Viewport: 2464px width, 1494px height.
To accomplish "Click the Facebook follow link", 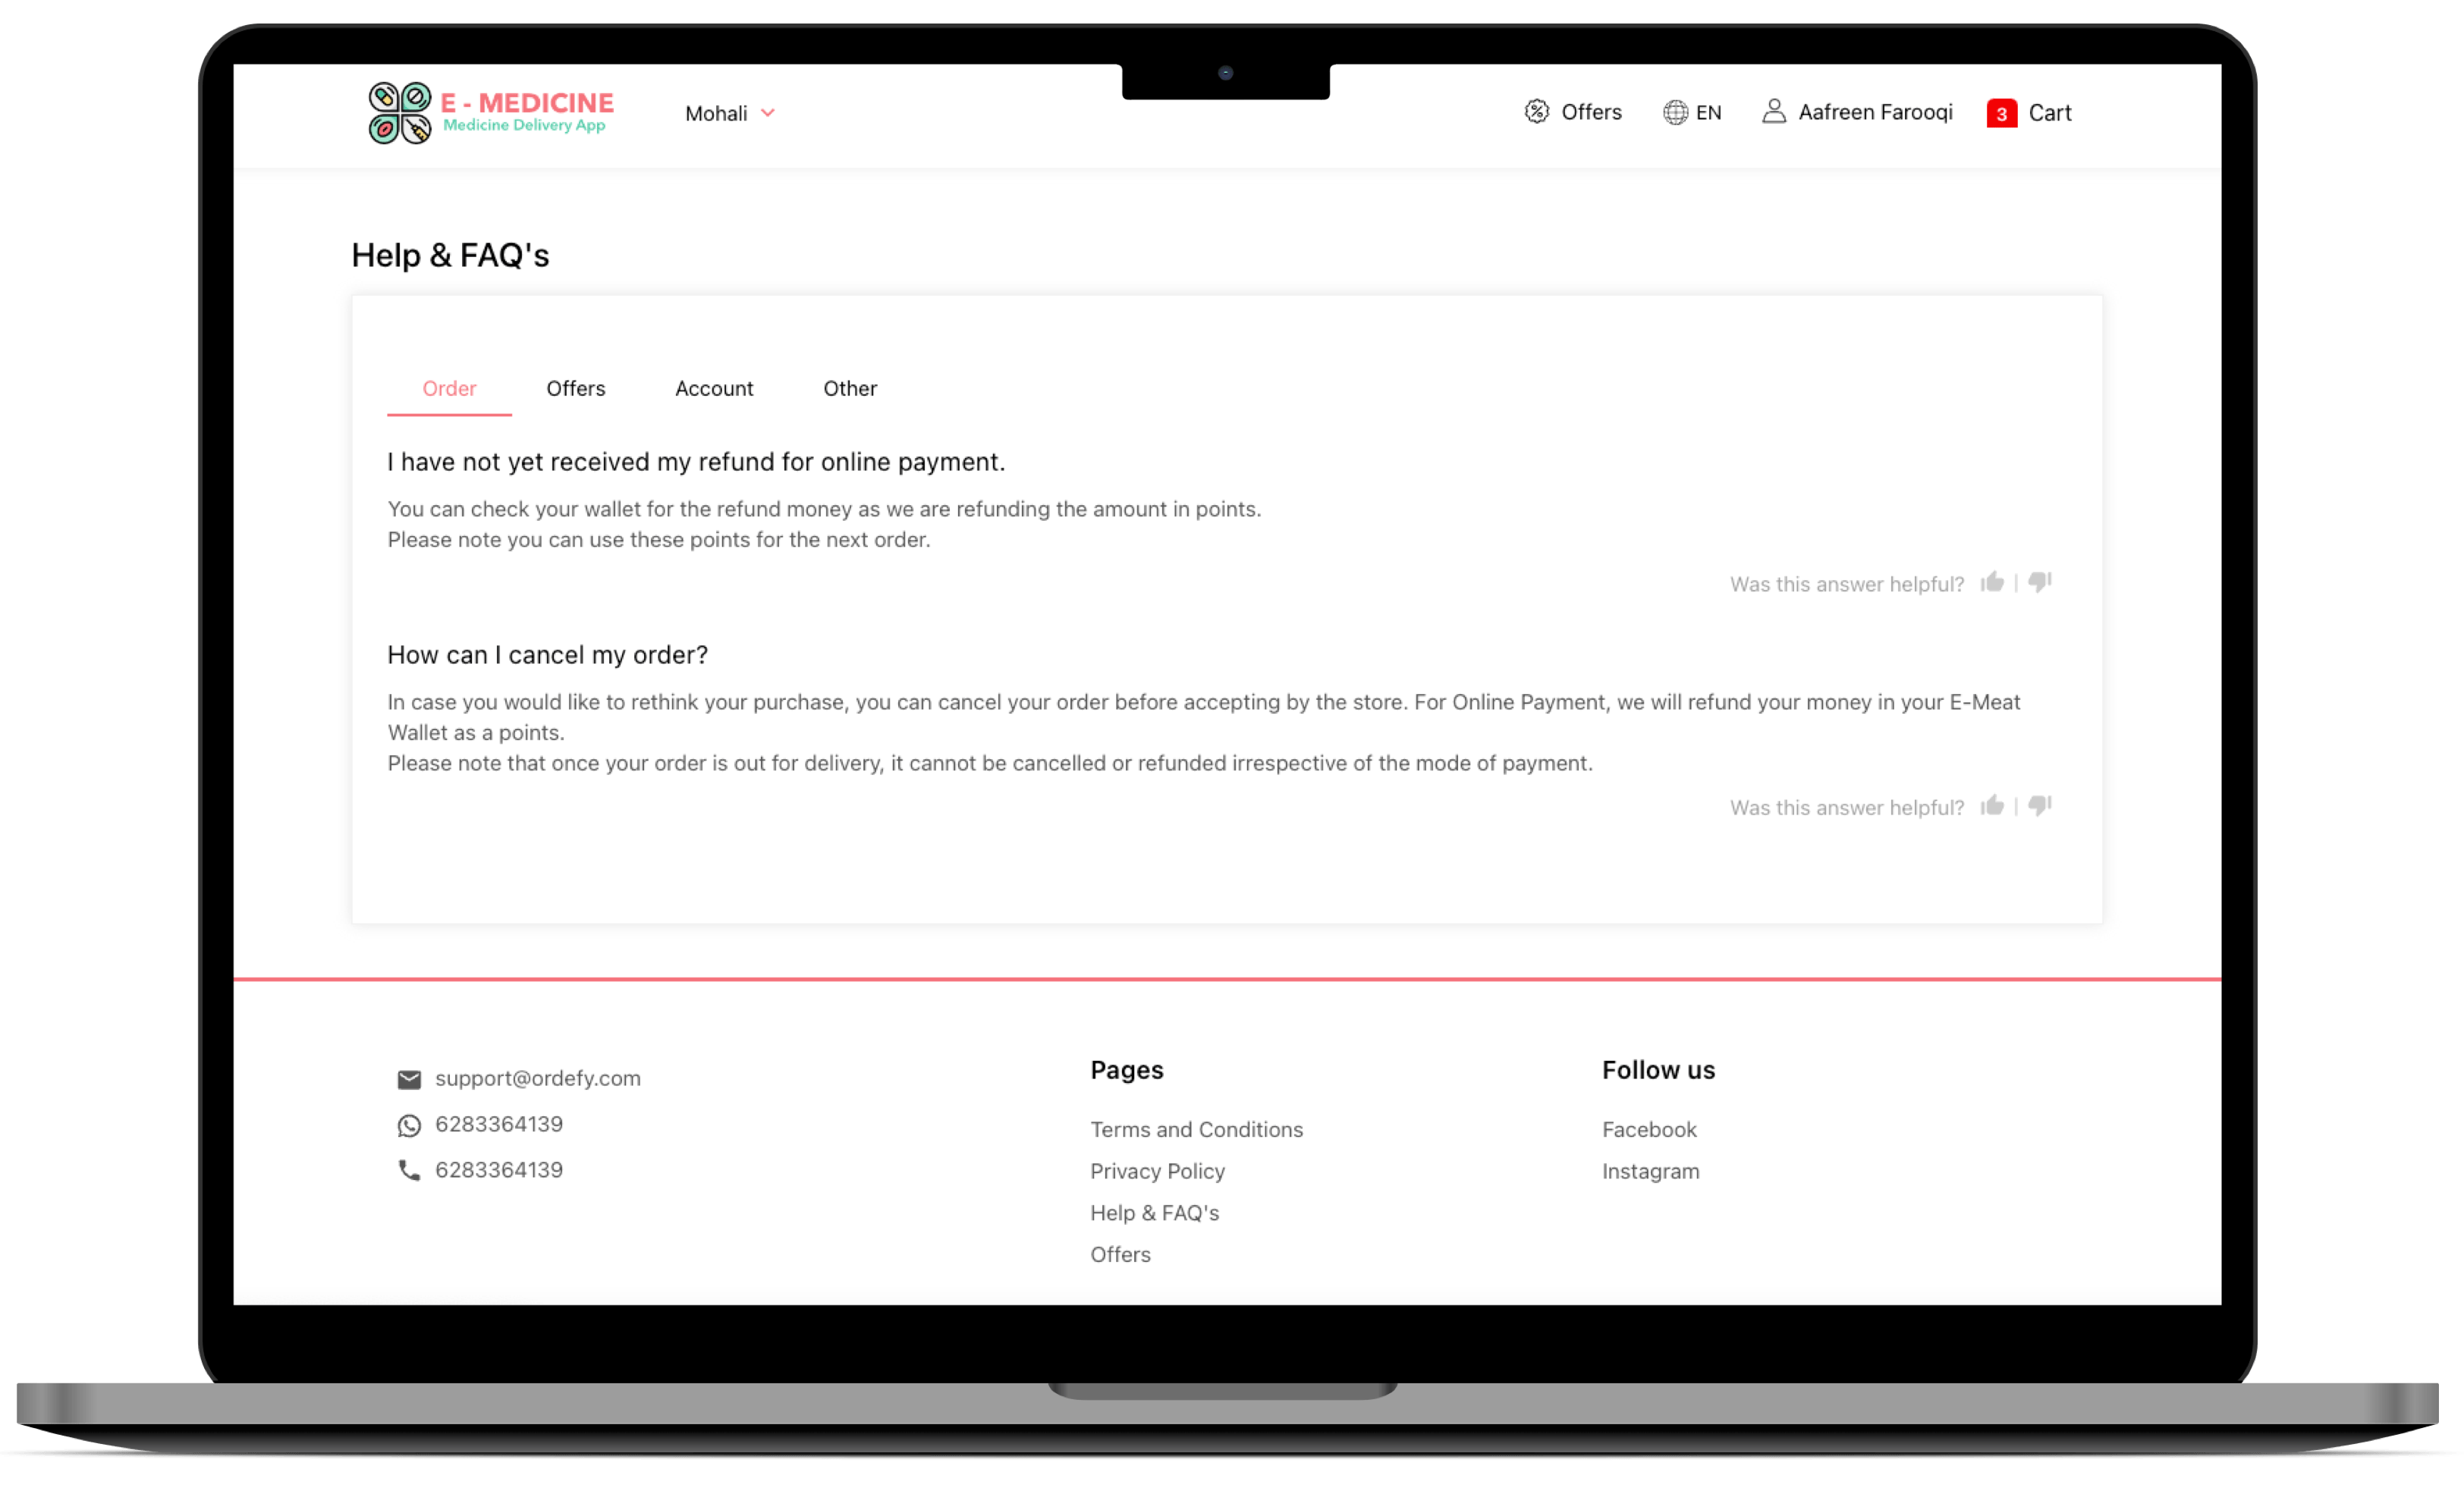I will (1649, 1128).
